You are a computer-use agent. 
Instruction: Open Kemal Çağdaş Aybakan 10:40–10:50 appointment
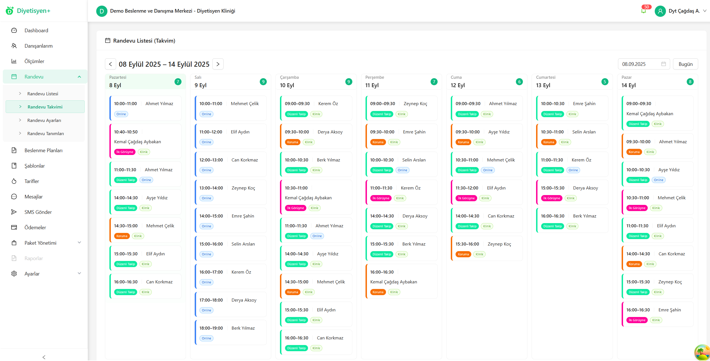tap(145, 142)
